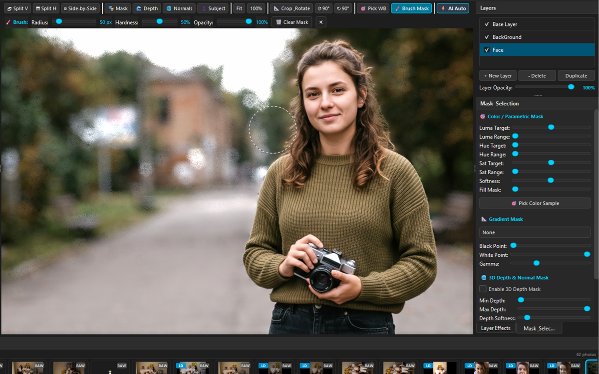
Task: Click the Pick Color Sample button
Action: pos(535,203)
